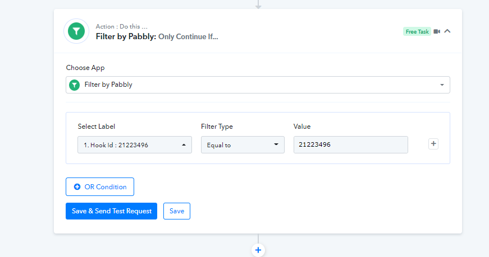Add AND condition with plus icon

(433, 144)
